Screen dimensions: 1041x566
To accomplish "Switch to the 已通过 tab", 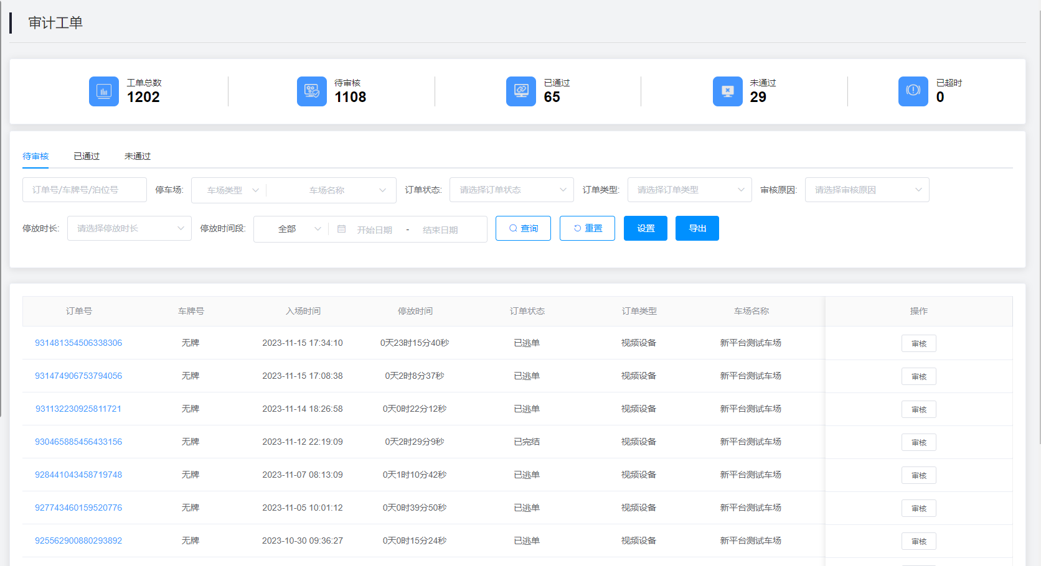I will click(87, 156).
